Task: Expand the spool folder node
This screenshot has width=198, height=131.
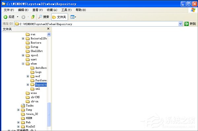Action: click(23, 55)
